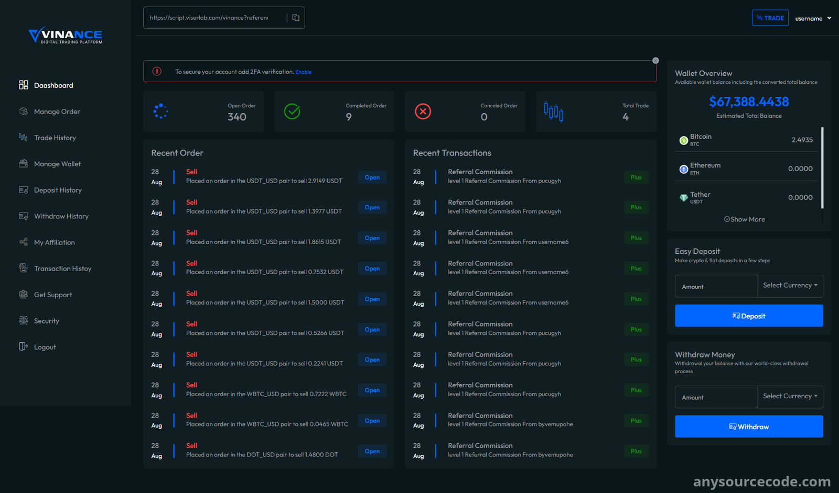Click the Withdraw History icon
Image resolution: width=839 pixels, height=493 pixels.
24,216
